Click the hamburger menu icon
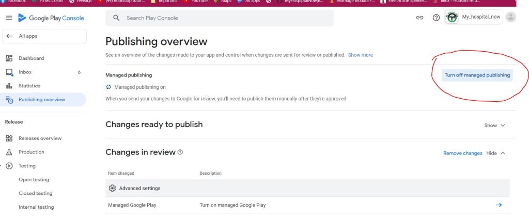 click(x=9, y=18)
